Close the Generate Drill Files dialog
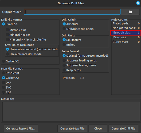141x133 pixels. coord(138,3)
